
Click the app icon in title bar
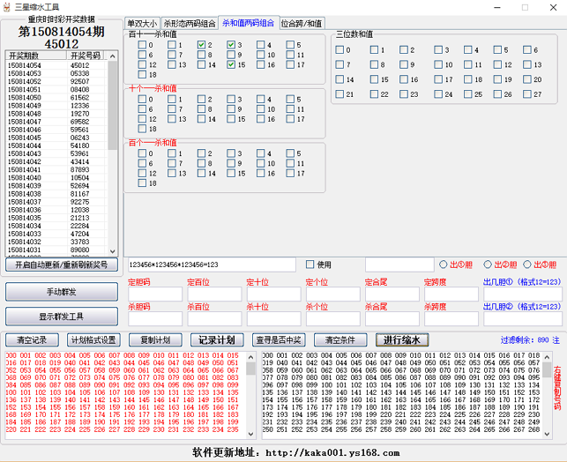click(x=6, y=7)
